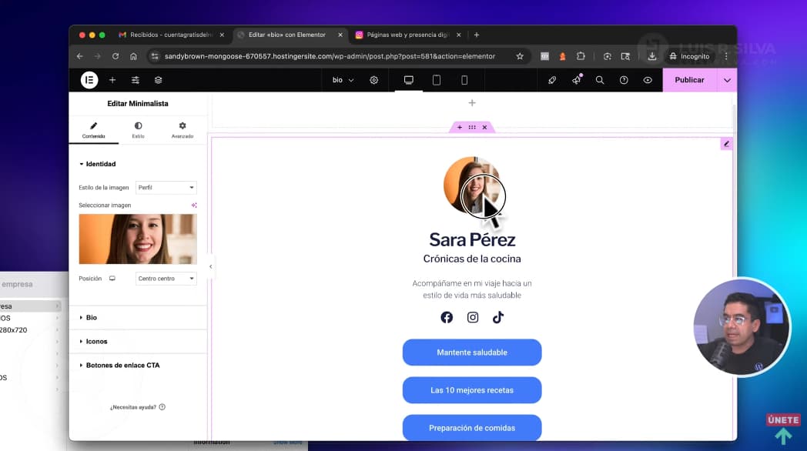Image resolution: width=807 pixels, height=451 pixels.
Task: Open the browser extensions puzzle icon
Action: [581, 57]
